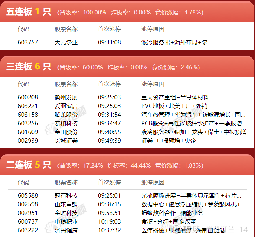The image size is (255, 237).
Task: Select stock code 603222
Action: 28,230
